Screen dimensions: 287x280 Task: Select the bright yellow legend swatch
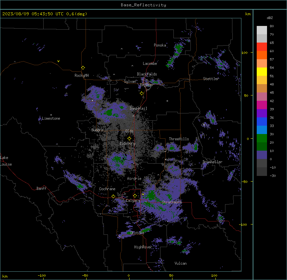(262, 71)
